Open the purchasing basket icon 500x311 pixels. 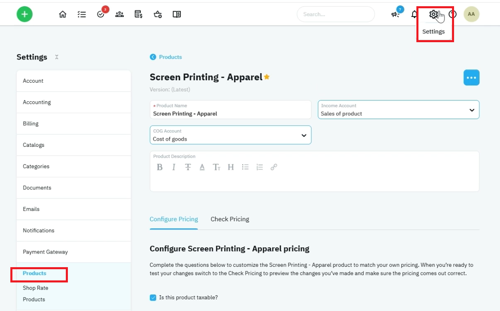[158, 14]
